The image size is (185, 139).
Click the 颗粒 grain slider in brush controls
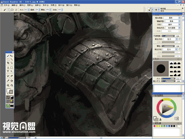(x=168, y=46)
